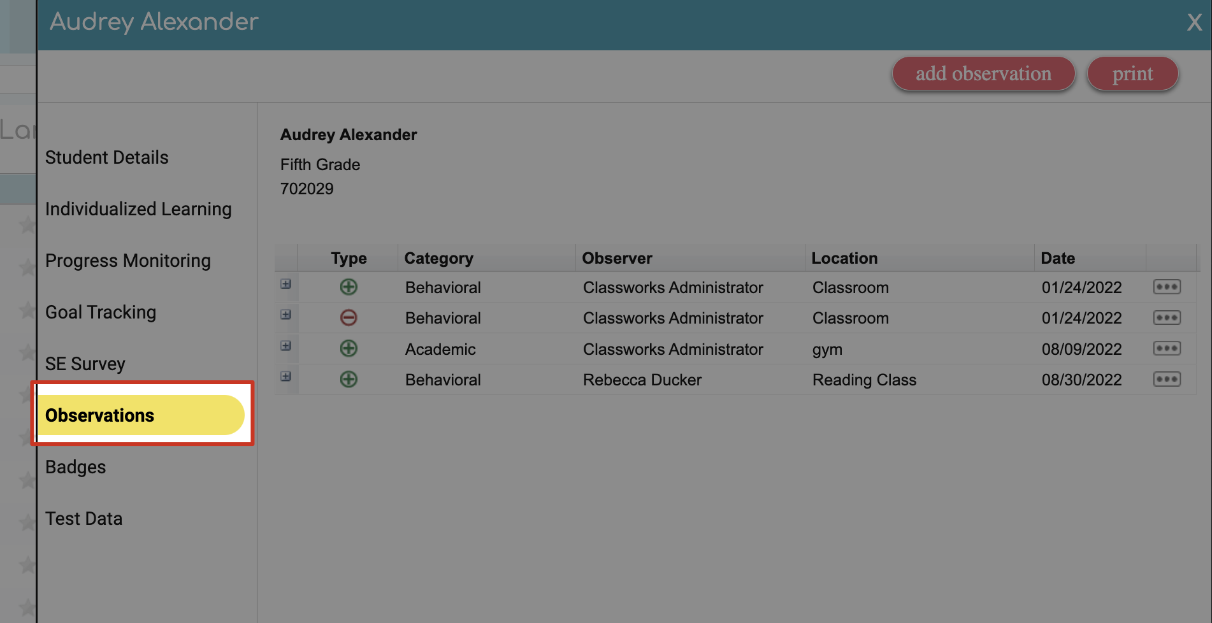The image size is (1212, 623).
Task: Click the positive type icon on Reading Class row
Action: click(348, 379)
